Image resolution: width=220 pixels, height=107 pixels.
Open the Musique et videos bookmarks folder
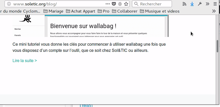(160, 11)
